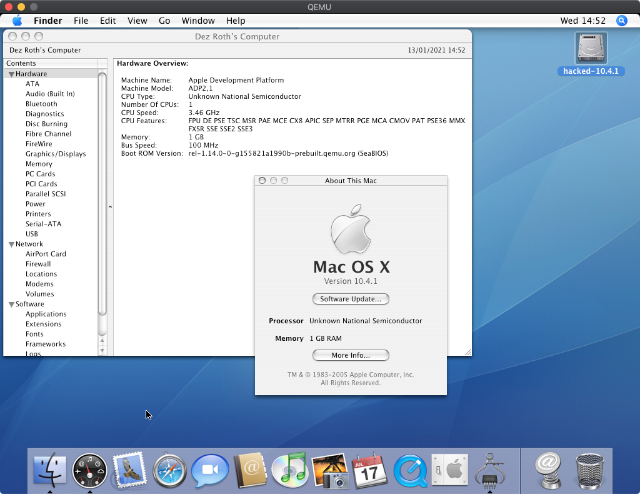Click the Version 10.4.1 text
Viewport: 640px width, 494px height.
[x=351, y=281]
